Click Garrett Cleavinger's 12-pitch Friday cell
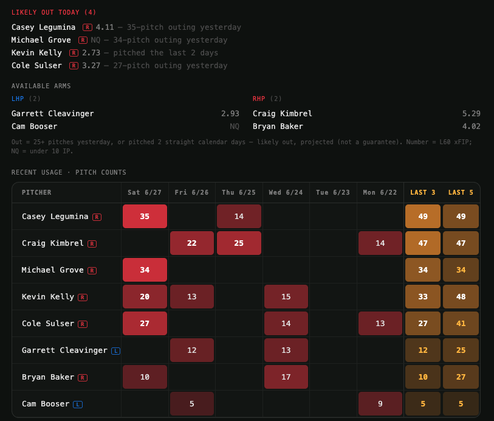Viewport: 494px width, 421px height. (192, 350)
